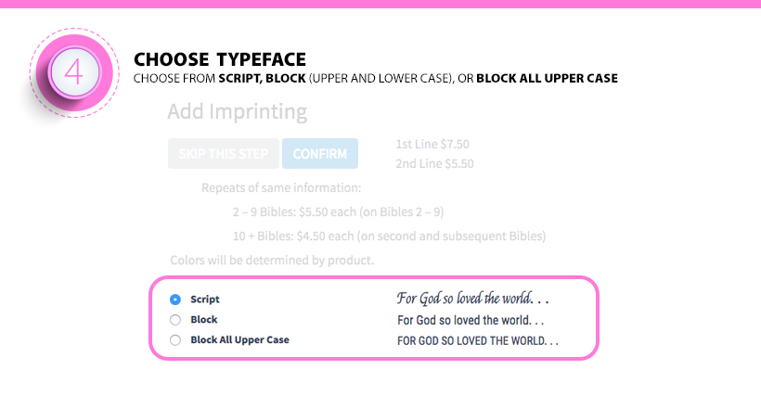
Task: Click the Repeats of same information text
Action: pyautogui.click(x=281, y=188)
